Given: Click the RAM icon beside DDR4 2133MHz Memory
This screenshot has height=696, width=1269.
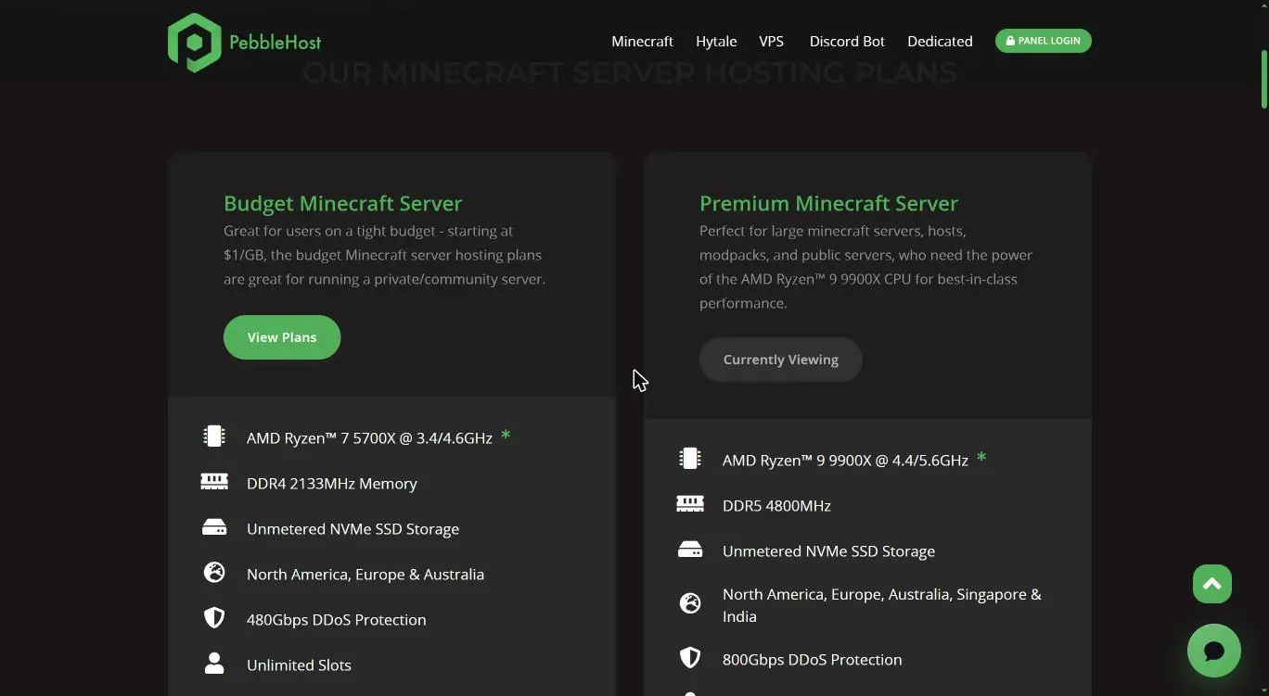Looking at the screenshot, I should (214, 482).
